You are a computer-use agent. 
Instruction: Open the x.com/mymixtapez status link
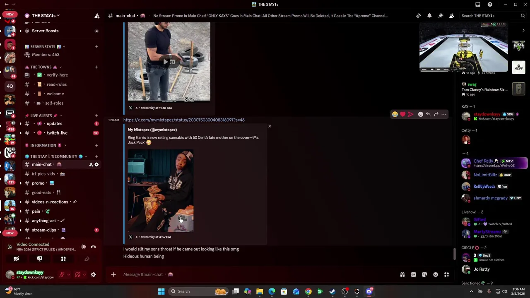coord(184,120)
